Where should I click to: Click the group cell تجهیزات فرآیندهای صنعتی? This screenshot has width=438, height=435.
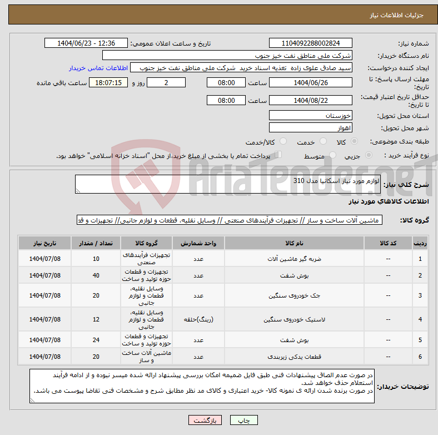[146, 259]
